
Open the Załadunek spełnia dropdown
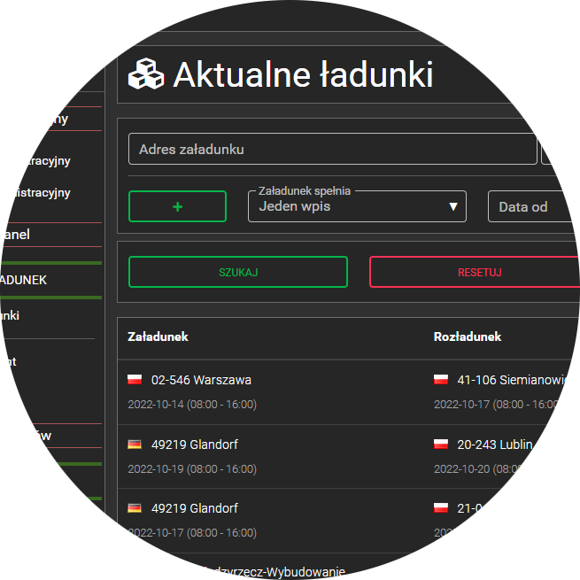[357, 206]
